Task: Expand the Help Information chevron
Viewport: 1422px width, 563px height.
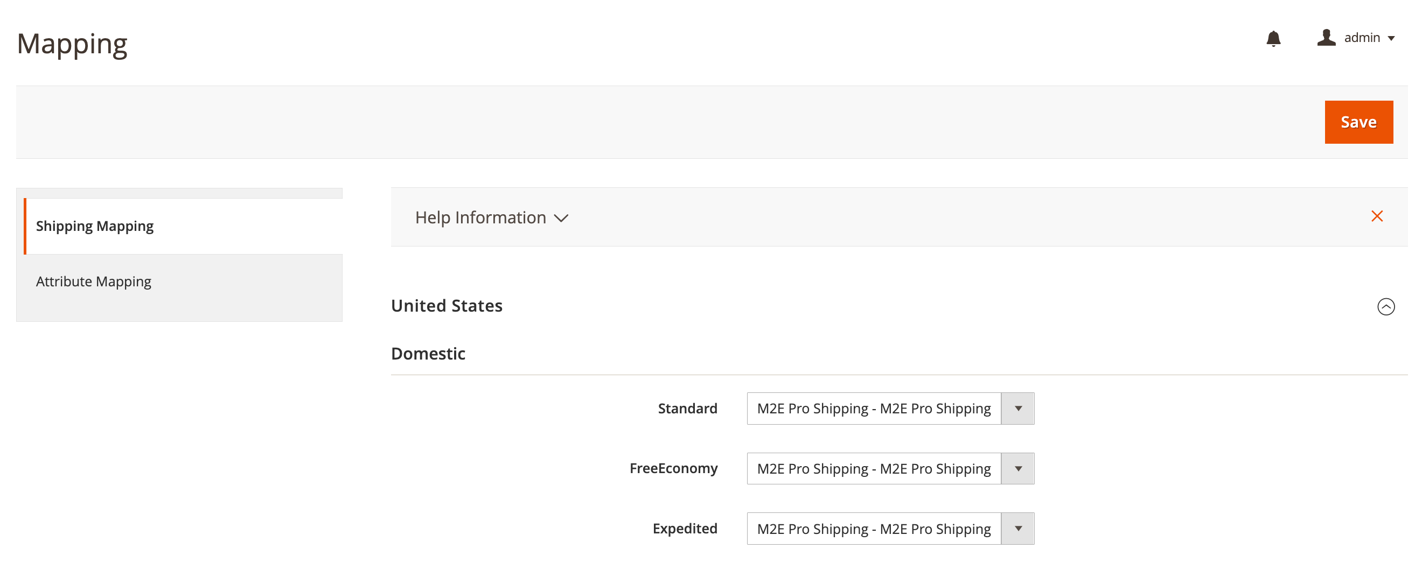Action: (x=561, y=219)
